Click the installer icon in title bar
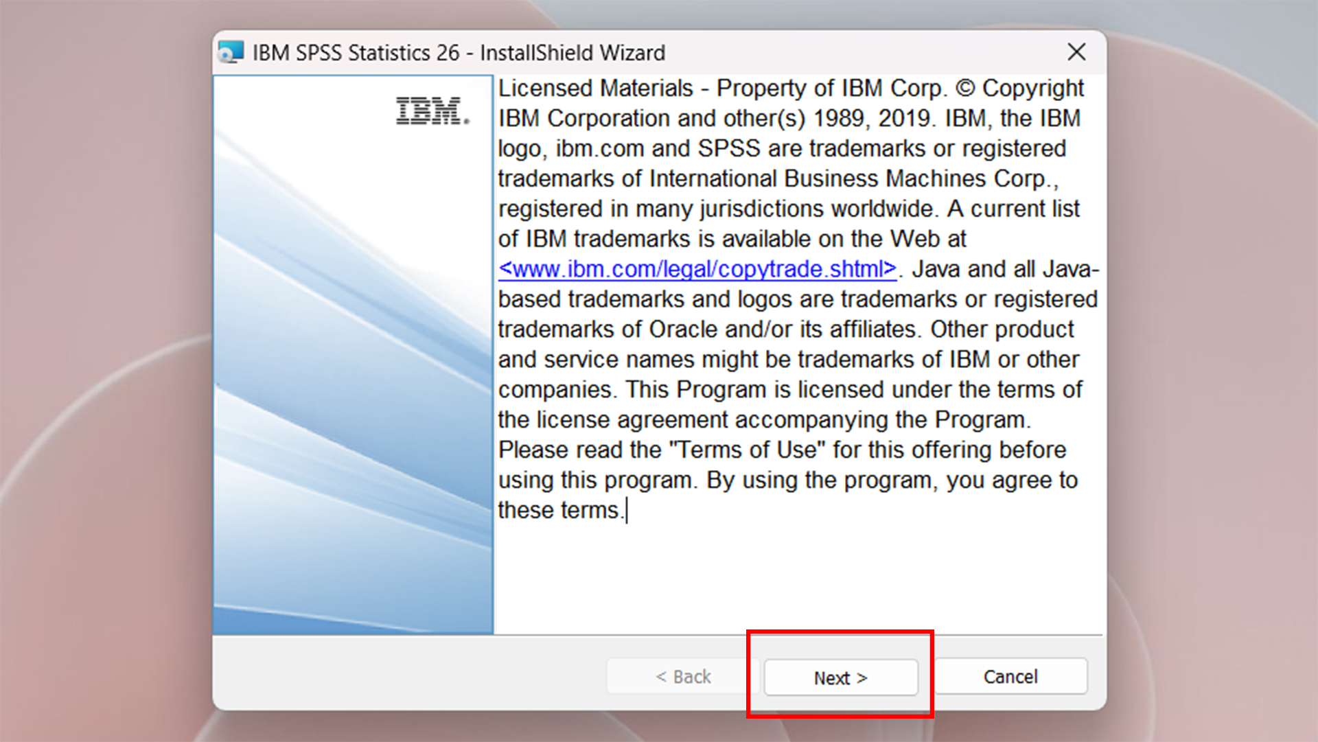The width and height of the screenshot is (1318, 742). pyautogui.click(x=231, y=52)
